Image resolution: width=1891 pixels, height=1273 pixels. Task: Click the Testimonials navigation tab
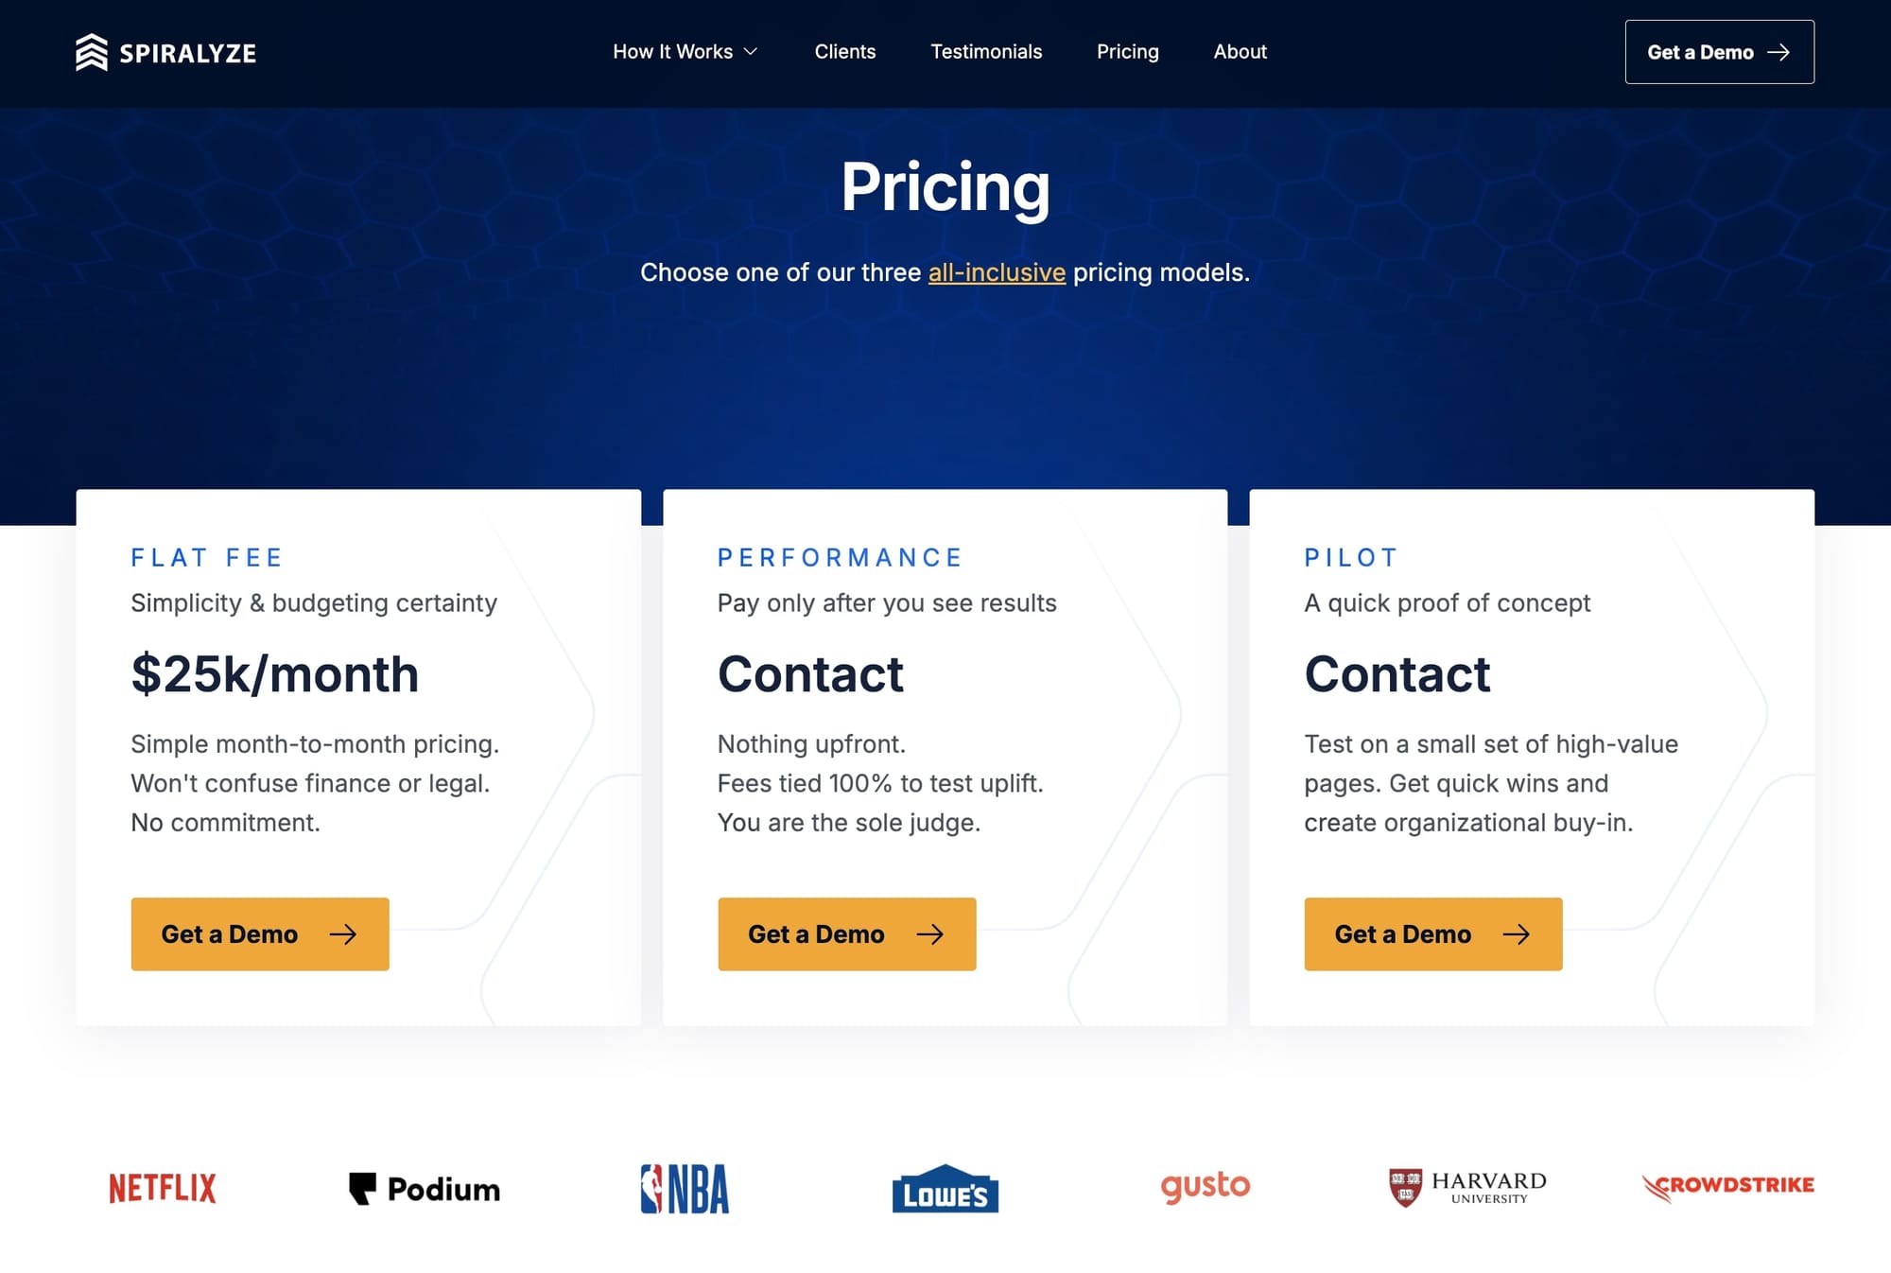[985, 51]
